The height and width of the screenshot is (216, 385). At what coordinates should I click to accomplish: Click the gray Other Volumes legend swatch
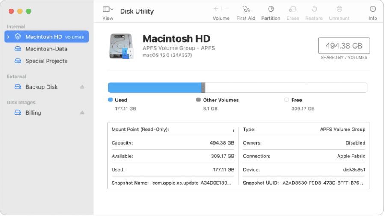(x=198, y=100)
